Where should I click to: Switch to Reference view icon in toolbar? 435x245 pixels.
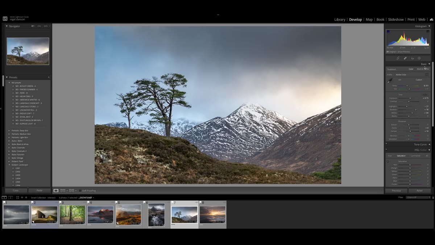(x=63, y=191)
